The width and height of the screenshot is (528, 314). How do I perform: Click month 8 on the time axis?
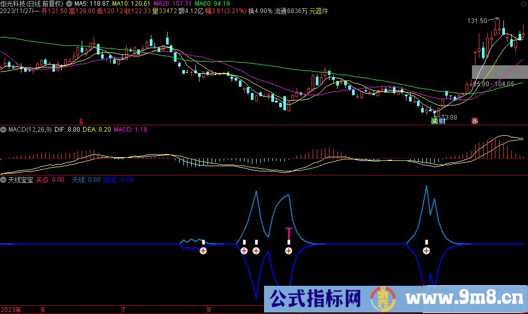[209, 310]
